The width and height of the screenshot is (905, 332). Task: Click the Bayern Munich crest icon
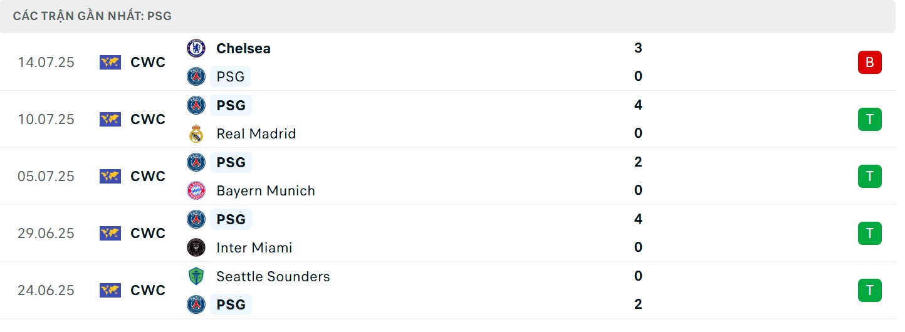[x=196, y=191]
